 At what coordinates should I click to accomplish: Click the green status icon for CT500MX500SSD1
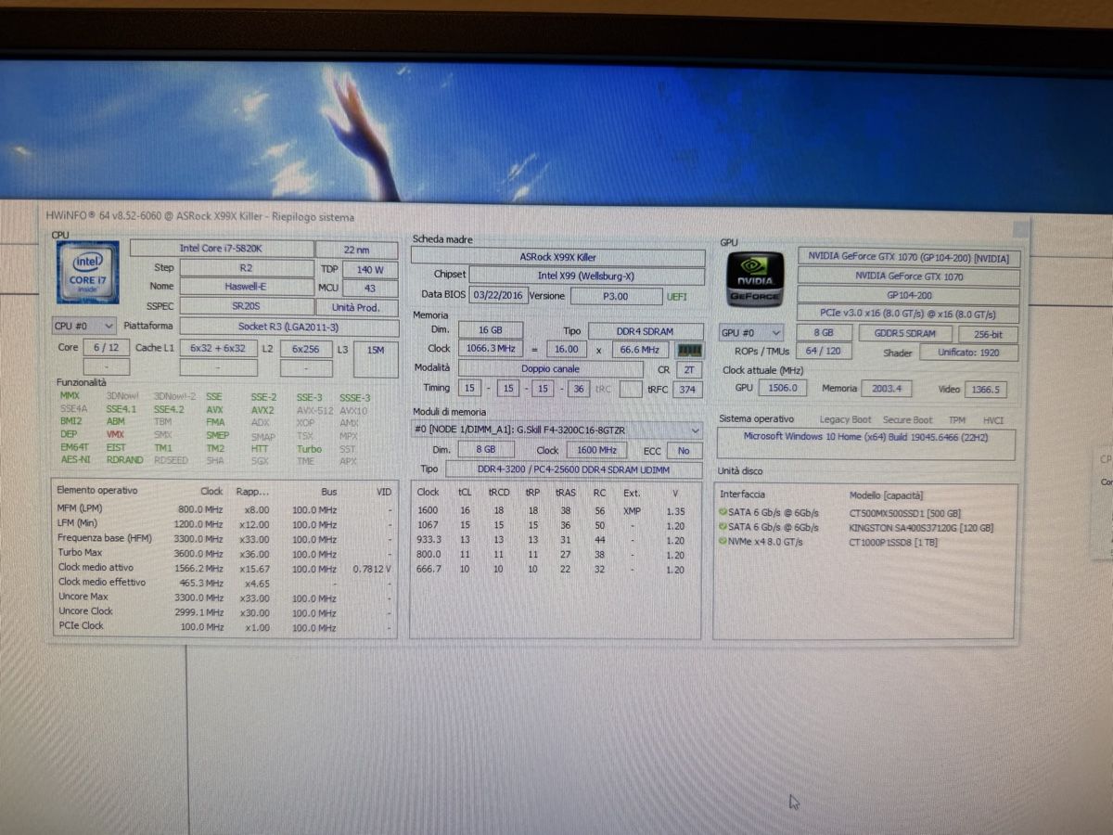coord(723,512)
